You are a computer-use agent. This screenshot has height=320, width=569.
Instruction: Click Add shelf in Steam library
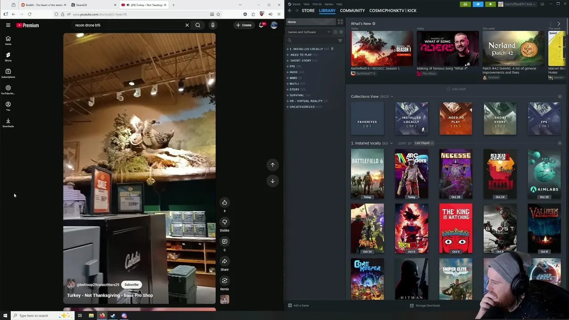pyautogui.click(x=456, y=89)
